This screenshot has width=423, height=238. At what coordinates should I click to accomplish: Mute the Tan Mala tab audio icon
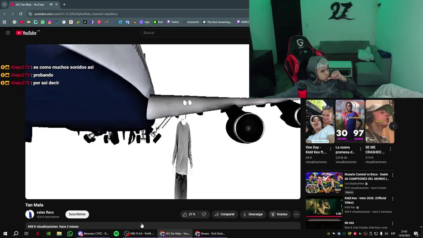(51, 5)
